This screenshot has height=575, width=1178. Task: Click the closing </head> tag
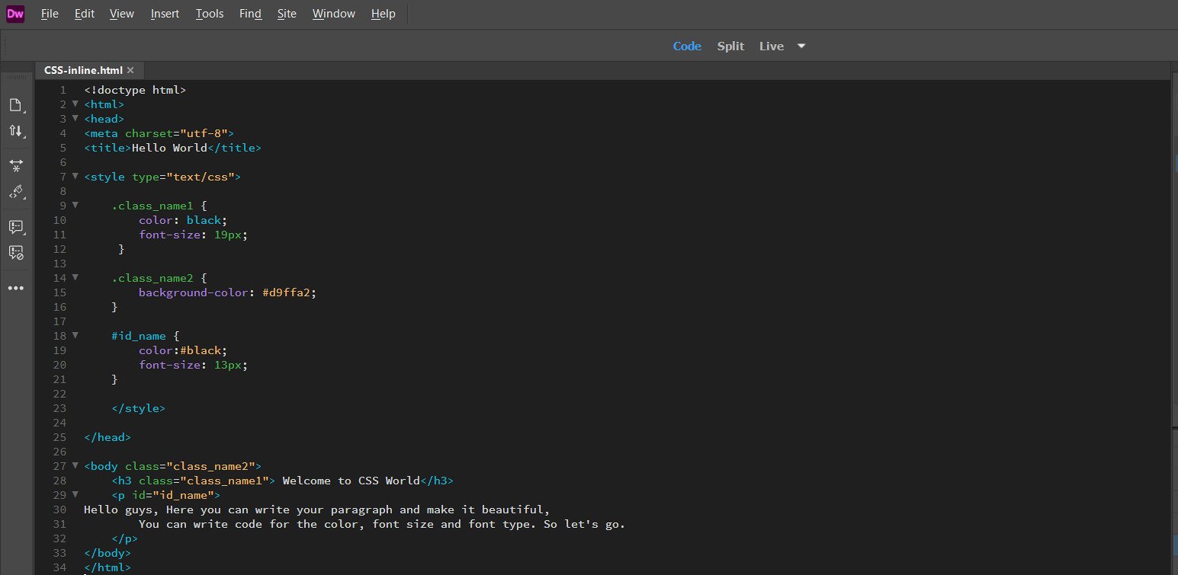point(108,437)
